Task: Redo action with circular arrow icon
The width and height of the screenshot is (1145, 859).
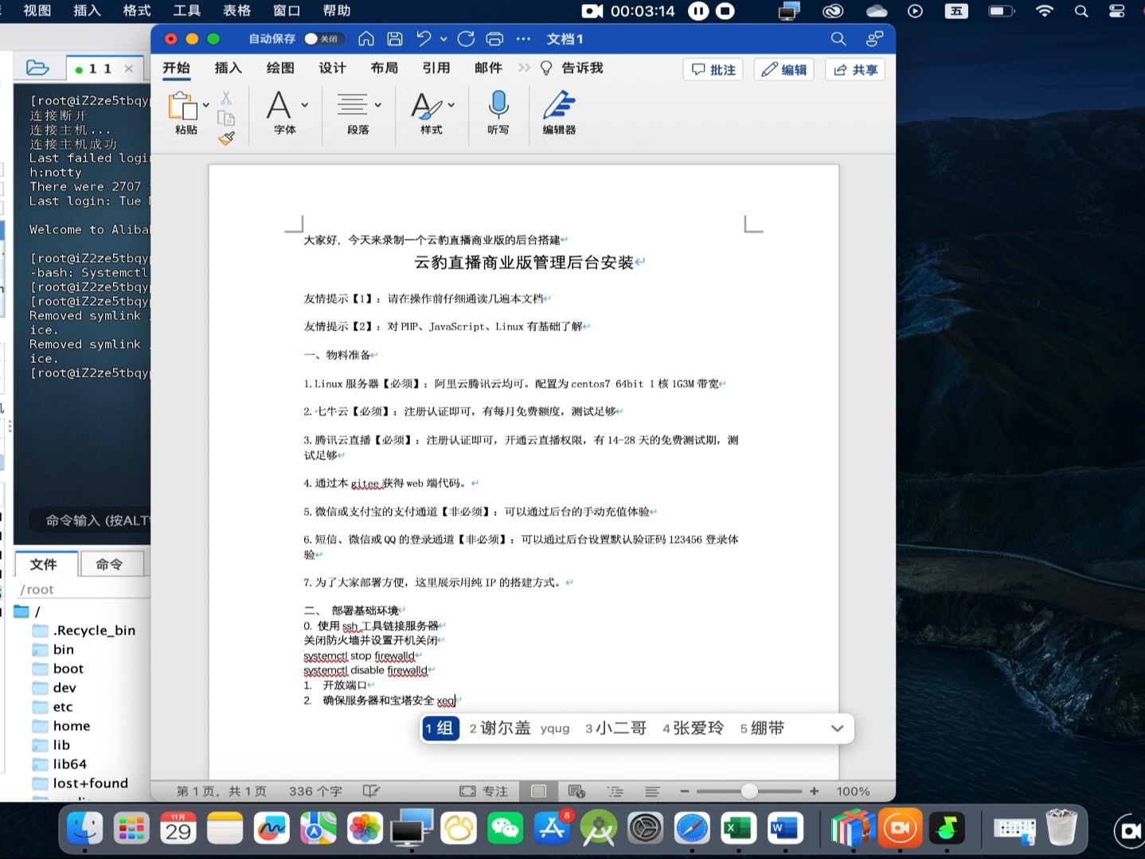Action: [x=467, y=38]
